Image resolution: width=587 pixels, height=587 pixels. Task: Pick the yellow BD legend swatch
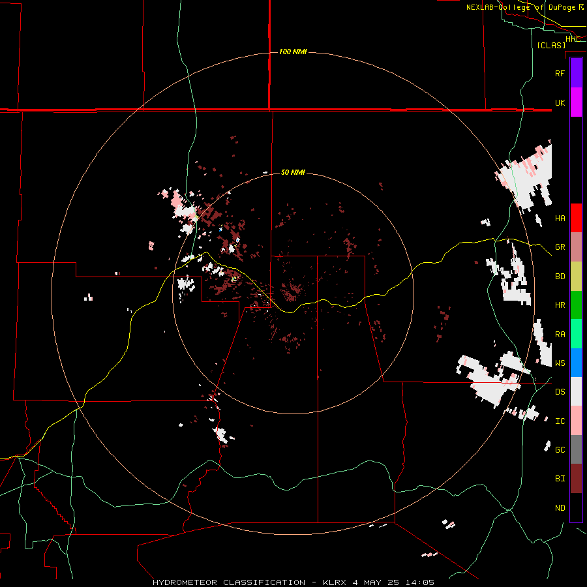click(x=576, y=277)
